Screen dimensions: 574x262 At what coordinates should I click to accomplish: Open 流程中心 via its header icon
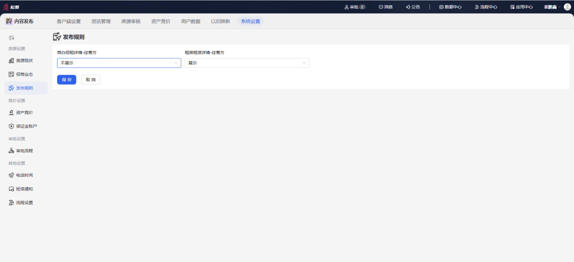click(x=477, y=7)
